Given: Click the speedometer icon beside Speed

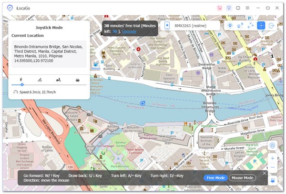Looking at the screenshot, I should 16,92.
